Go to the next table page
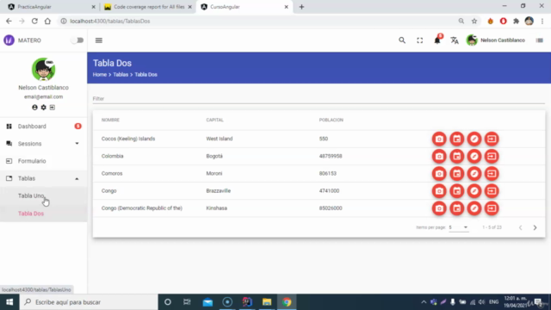The height and width of the screenshot is (310, 551). tap(535, 227)
